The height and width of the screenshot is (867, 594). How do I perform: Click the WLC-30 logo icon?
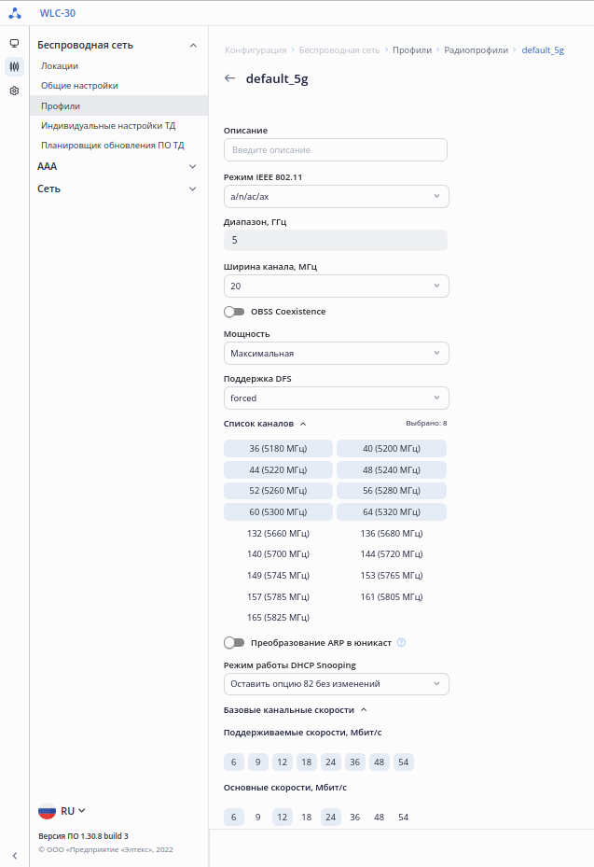(x=15, y=13)
